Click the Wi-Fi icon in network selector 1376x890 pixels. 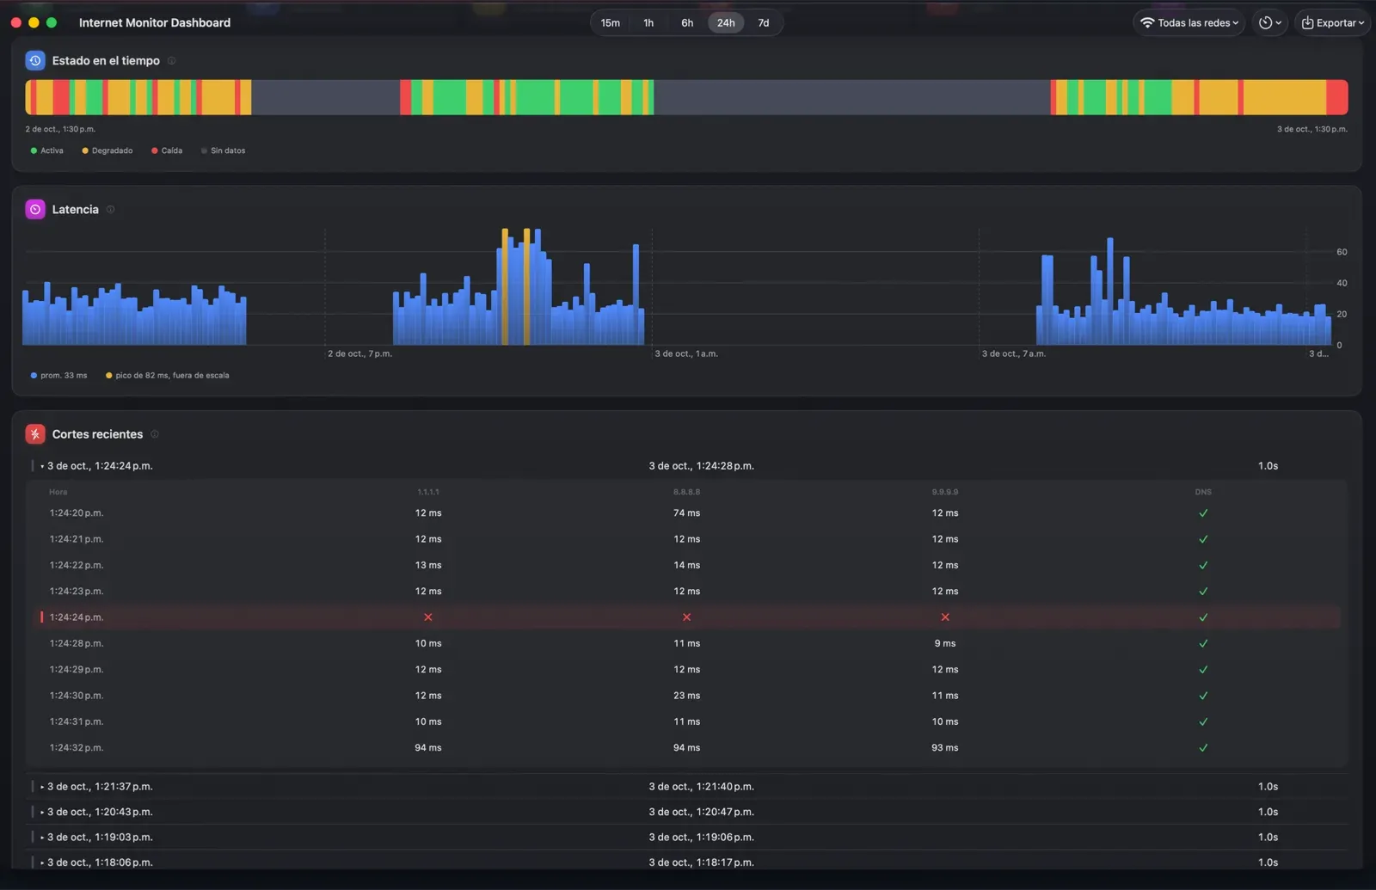(x=1147, y=22)
